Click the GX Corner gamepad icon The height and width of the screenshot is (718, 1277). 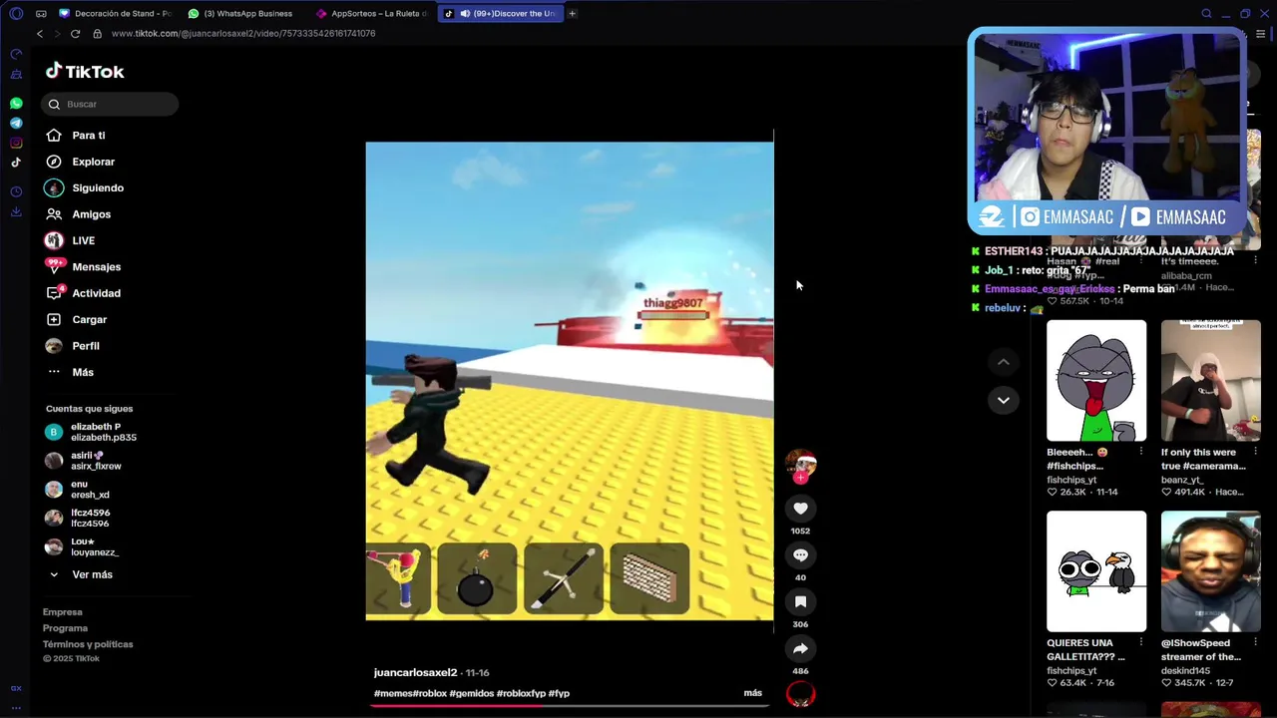(x=41, y=13)
